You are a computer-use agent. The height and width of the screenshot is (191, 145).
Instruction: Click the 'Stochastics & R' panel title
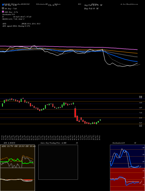(118, 143)
